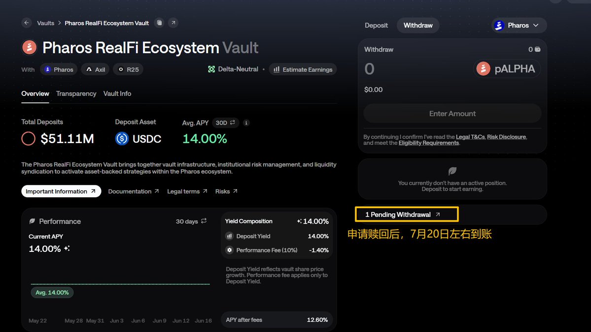
Task: Click the May 22 chart date label
Action: [37, 321]
